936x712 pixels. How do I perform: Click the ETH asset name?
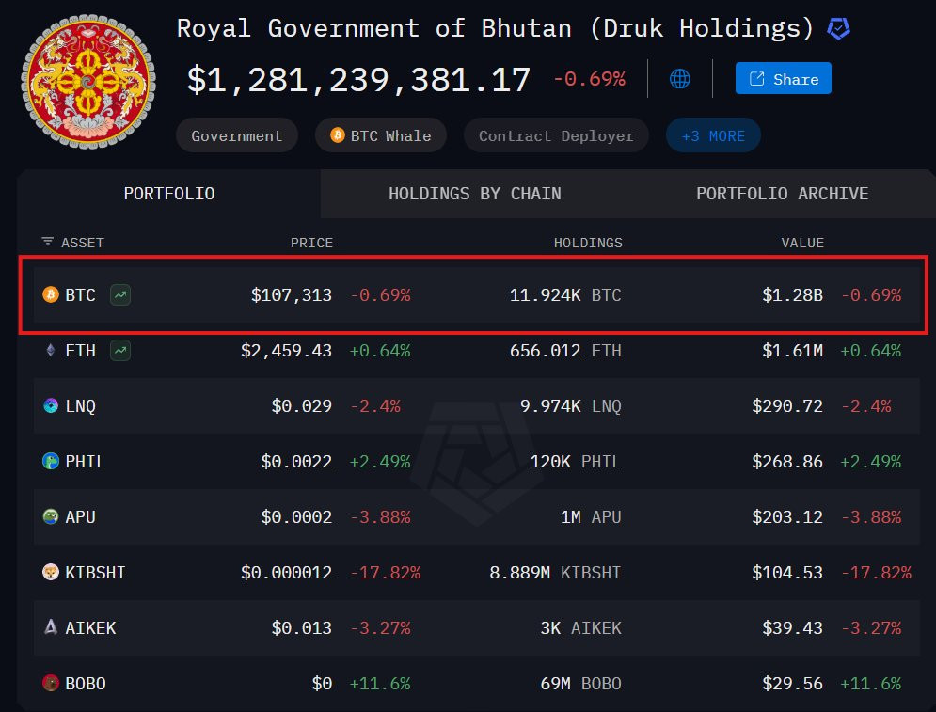coord(81,350)
